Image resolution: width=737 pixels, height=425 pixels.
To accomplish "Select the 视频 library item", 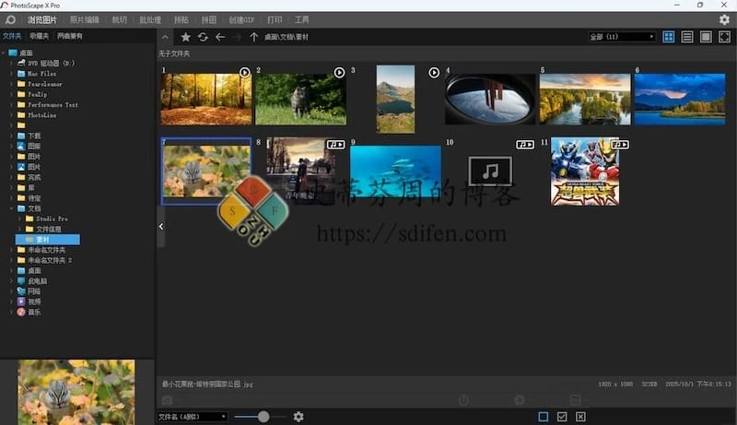I will pyautogui.click(x=34, y=301).
